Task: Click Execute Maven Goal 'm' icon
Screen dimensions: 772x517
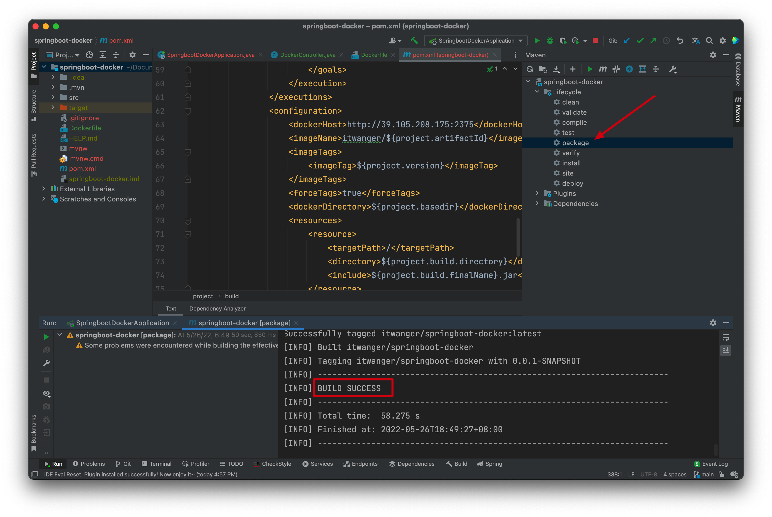Action: pos(603,69)
